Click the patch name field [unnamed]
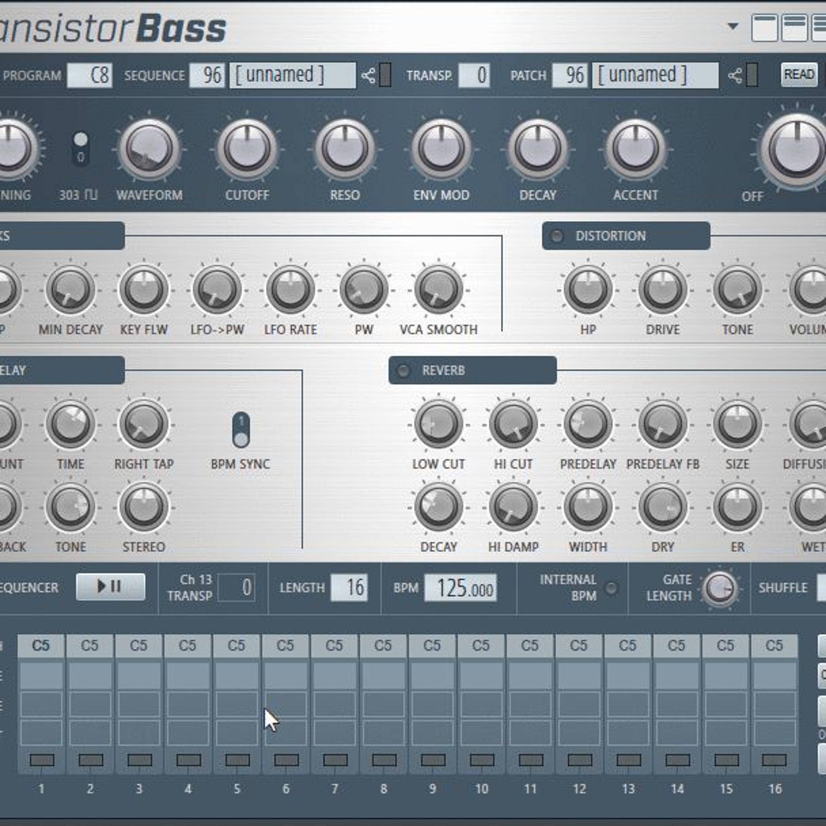The width and height of the screenshot is (826, 826). (655, 76)
